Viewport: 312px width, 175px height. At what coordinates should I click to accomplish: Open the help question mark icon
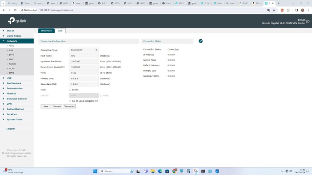point(200,41)
